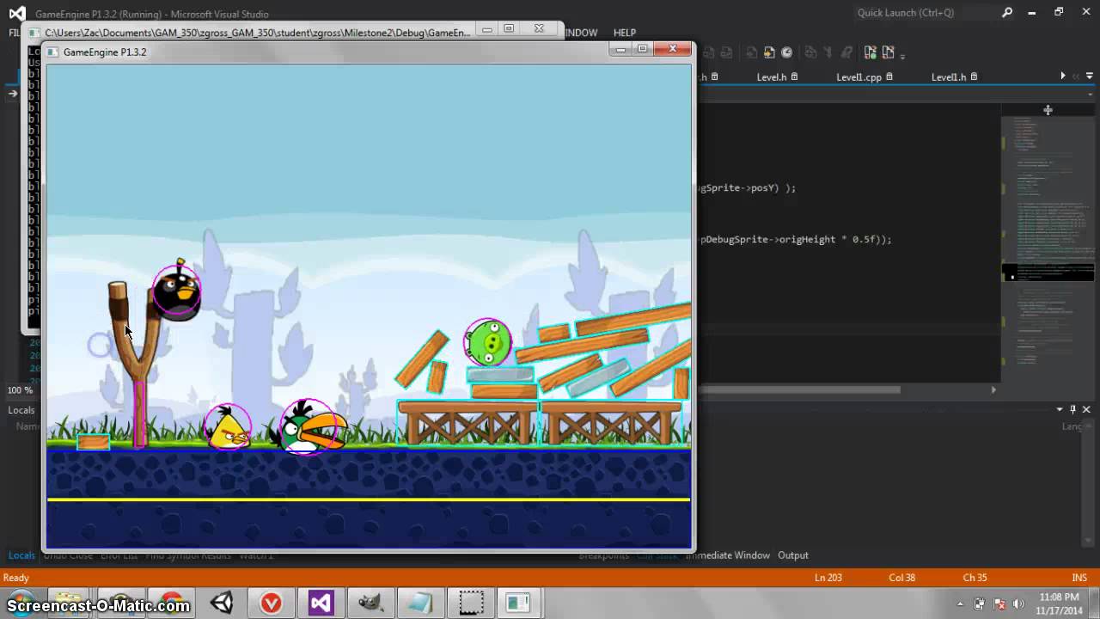Click the toolbar icon with green dot
The width and height of the screenshot is (1100, 619).
point(871,52)
